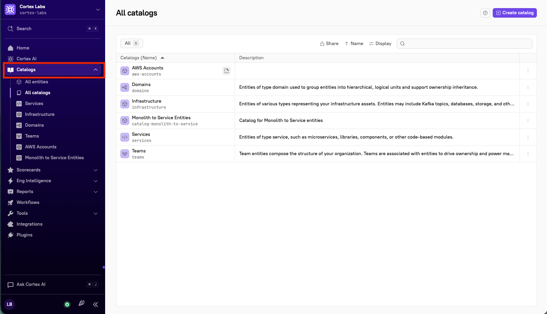Click the LB user avatar
Image resolution: width=547 pixels, height=314 pixels.
click(9, 304)
